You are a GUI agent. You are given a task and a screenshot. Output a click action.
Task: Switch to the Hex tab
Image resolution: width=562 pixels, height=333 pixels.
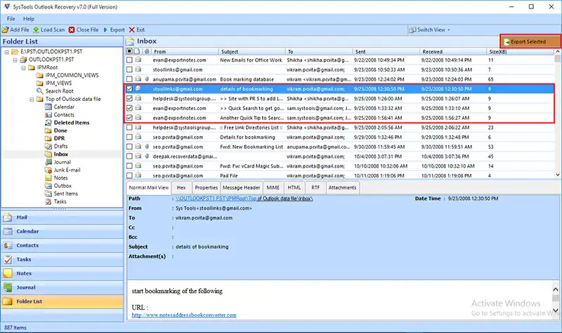[x=181, y=187]
